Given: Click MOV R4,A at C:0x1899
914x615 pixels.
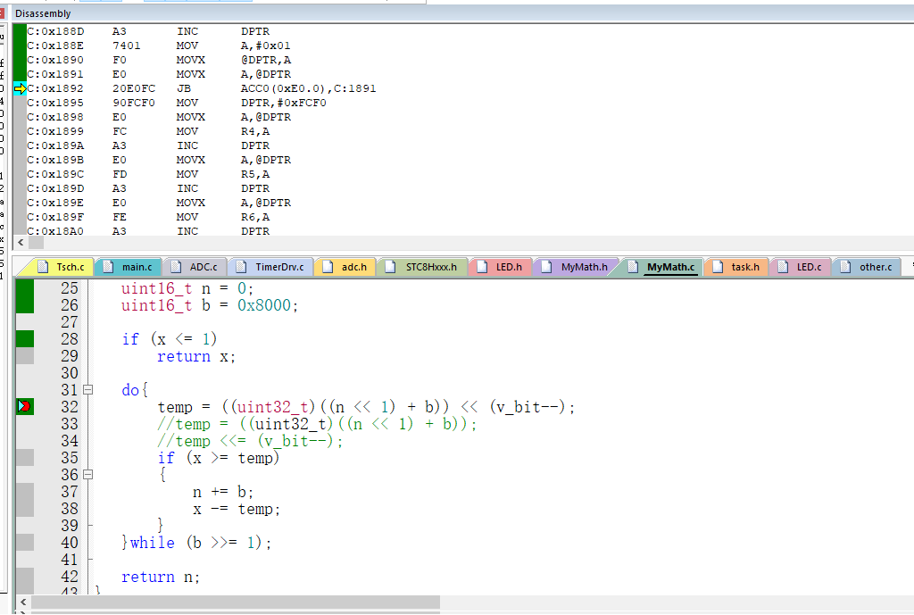Looking at the screenshot, I should coord(148,131).
